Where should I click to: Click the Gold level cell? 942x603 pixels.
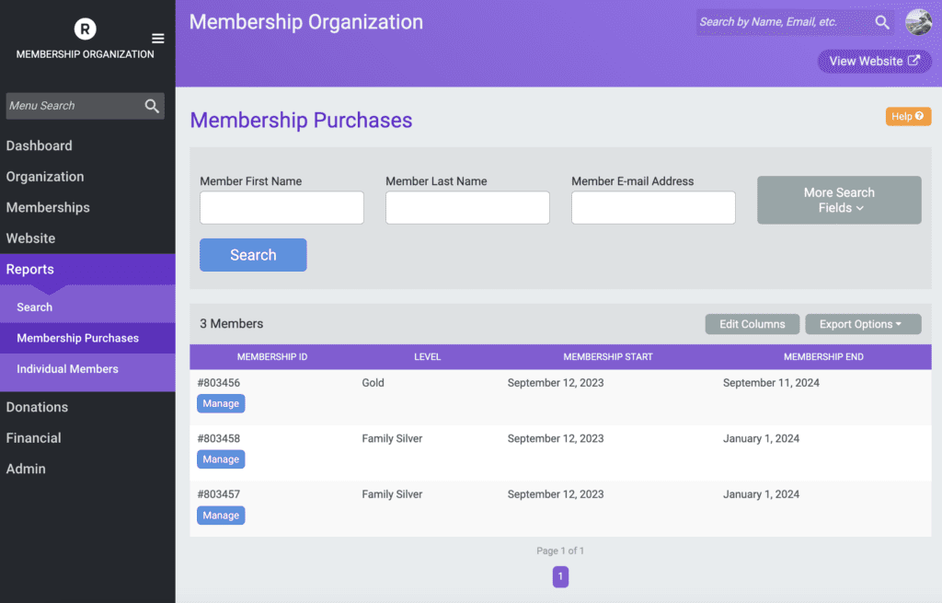373,383
